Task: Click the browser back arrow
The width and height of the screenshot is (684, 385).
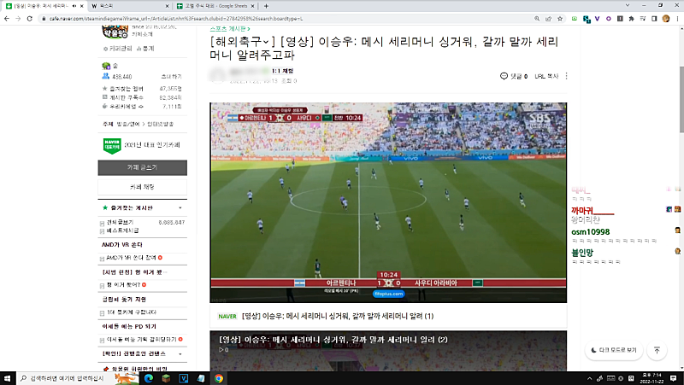Action: pyautogui.click(x=7, y=19)
